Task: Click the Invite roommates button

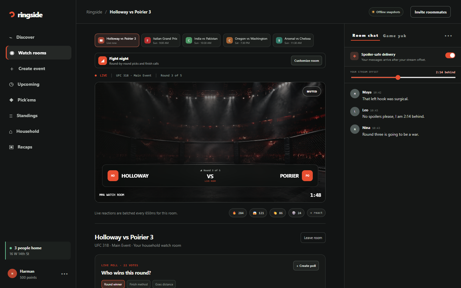Action: pyautogui.click(x=431, y=12)
